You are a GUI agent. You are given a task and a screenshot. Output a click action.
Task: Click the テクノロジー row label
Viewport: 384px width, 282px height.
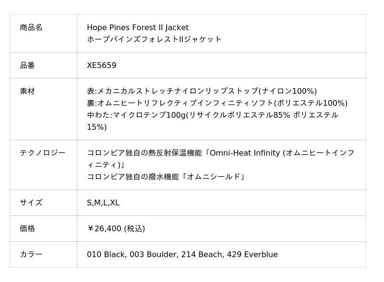tap(43, 153)
